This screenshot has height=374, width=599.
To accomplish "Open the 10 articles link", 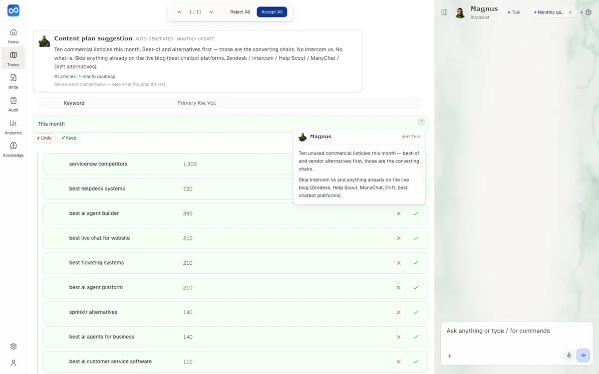I will tap(65, 77).
